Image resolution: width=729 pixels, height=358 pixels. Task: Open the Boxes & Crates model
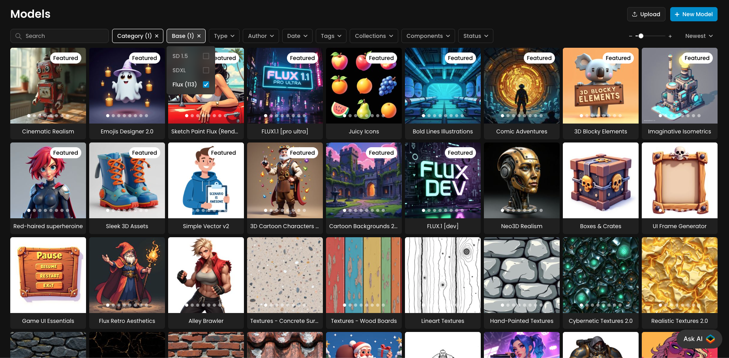[601, 188]
